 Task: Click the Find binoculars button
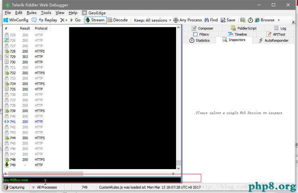pos(211,20)
